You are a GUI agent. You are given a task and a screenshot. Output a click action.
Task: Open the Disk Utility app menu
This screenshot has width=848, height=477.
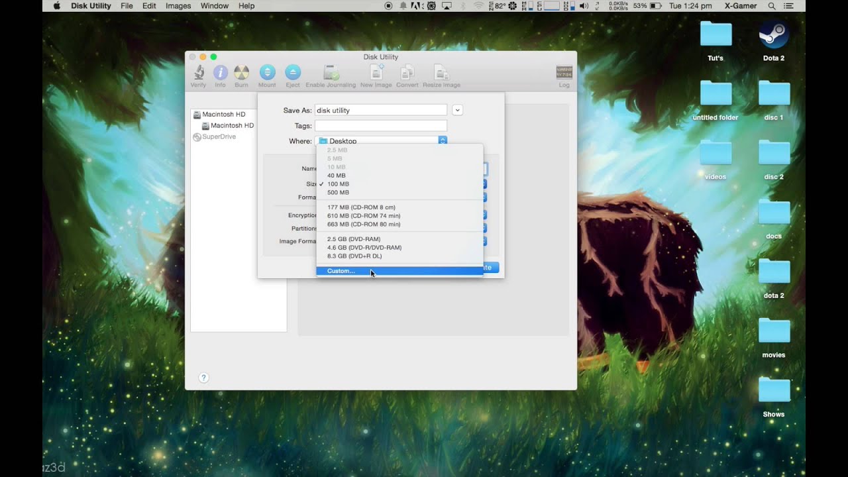[91, 6]
